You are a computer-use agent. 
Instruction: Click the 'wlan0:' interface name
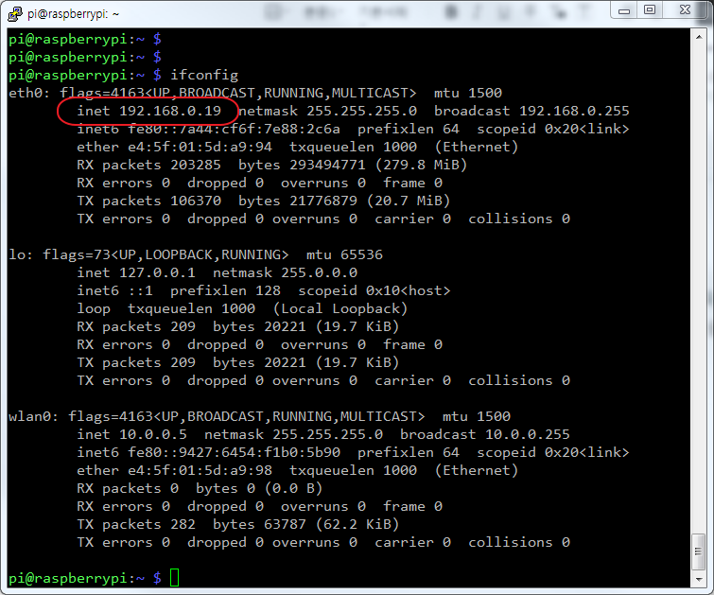33,416
